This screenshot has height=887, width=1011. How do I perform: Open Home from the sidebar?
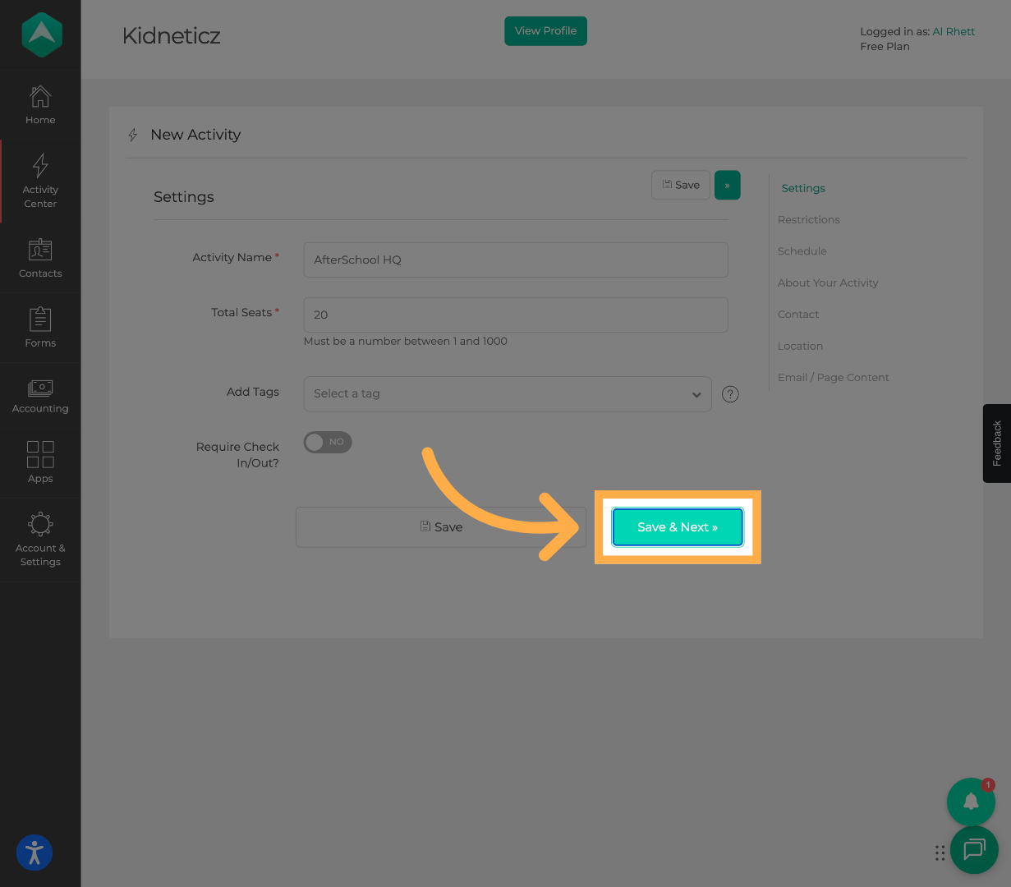[x=40, y=98]
